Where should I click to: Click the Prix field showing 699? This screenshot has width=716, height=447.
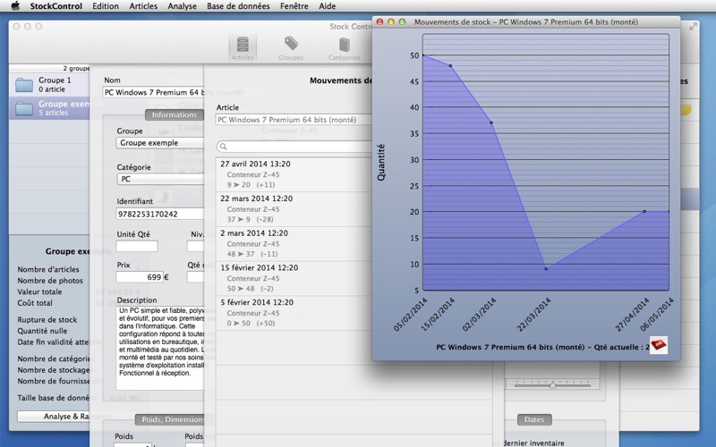click(140, 277)
